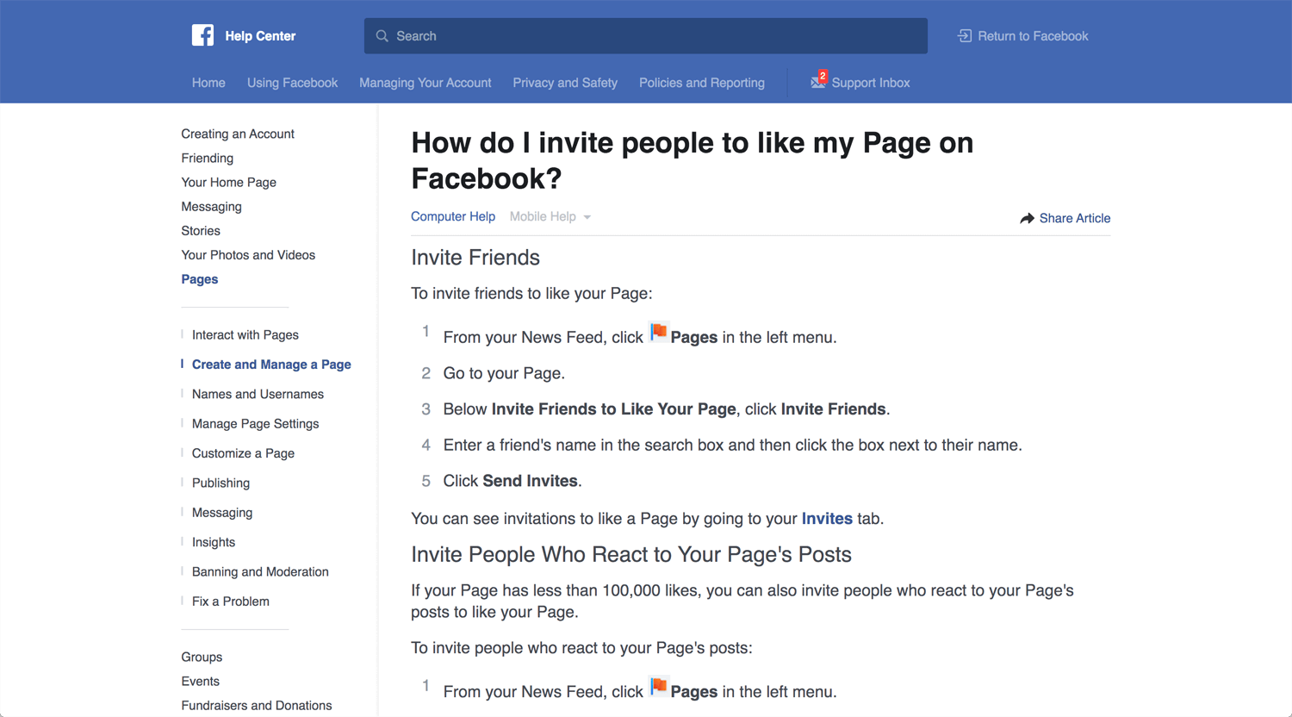The width and height of the screenshot is (1292, 717).
Task: Focus the Help Center search field
Action: (646, 36)
